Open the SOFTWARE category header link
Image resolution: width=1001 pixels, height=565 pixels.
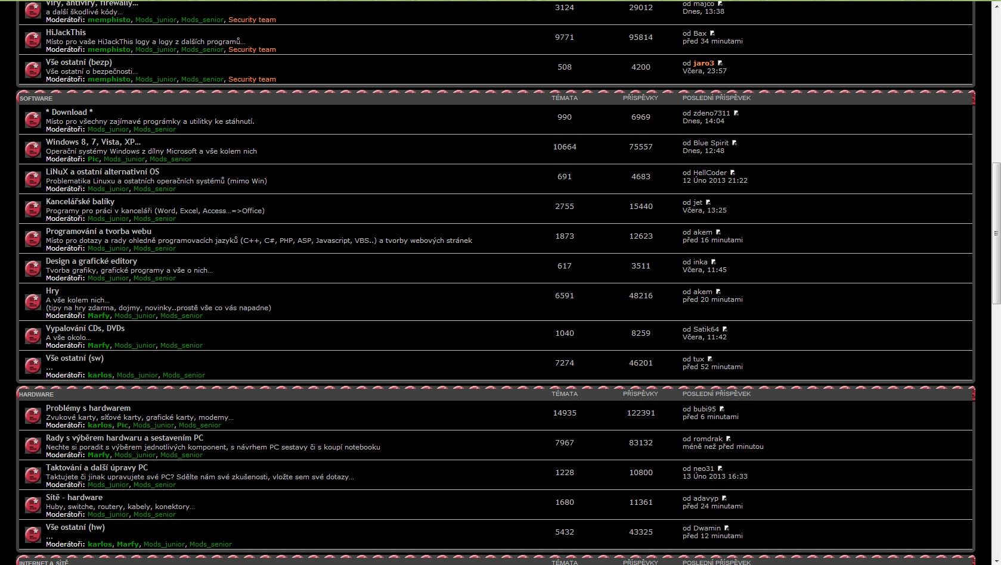(x=36, y=98)
